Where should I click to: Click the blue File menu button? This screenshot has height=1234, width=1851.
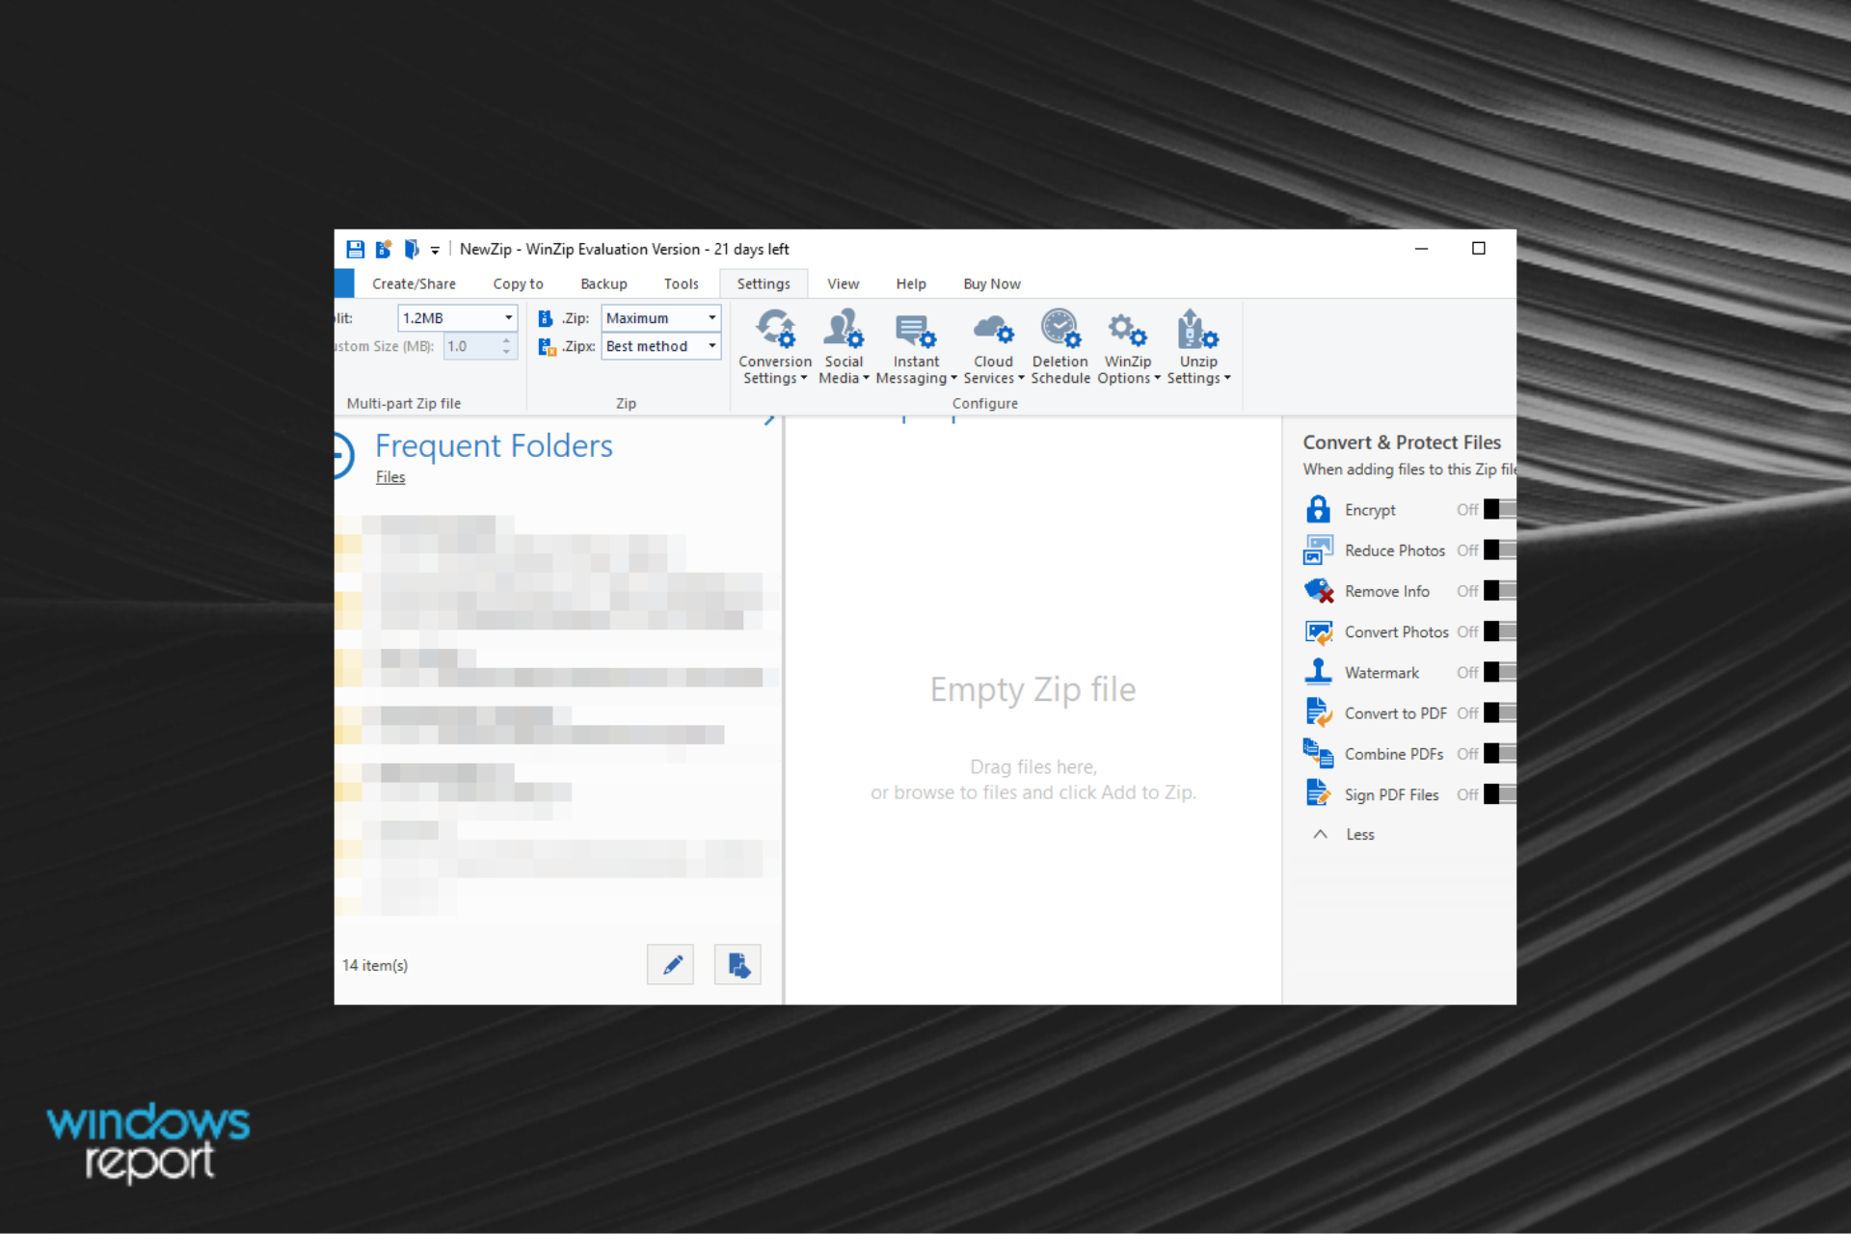click(x=344, y=283)
